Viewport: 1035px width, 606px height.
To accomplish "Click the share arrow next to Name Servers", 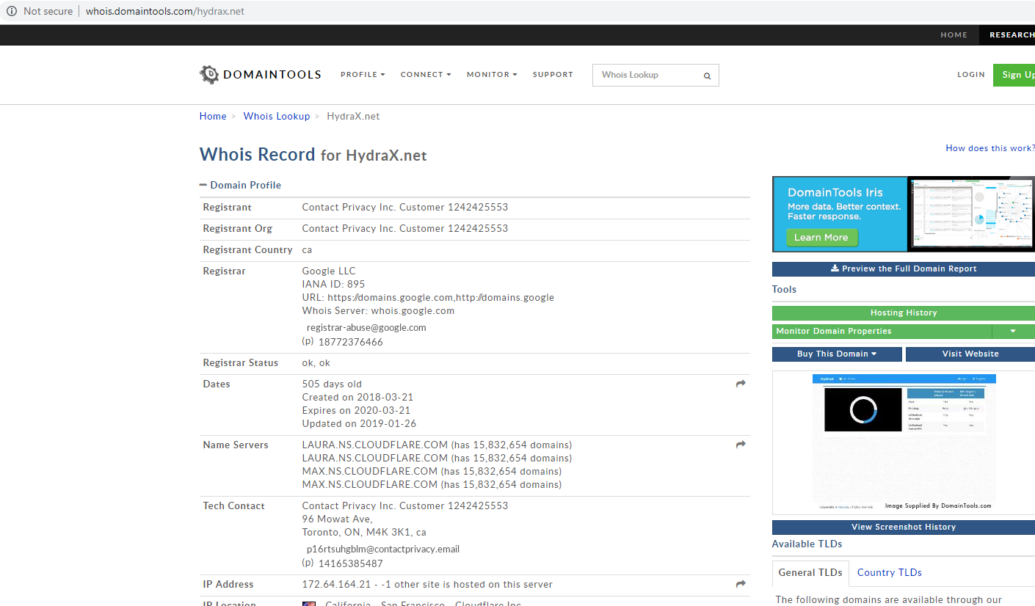I will coord(740,444).
